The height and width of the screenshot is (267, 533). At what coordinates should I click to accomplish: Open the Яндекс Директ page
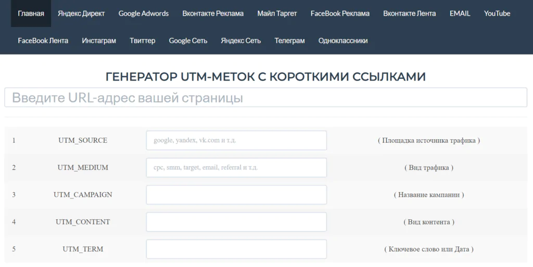[81, 14]
